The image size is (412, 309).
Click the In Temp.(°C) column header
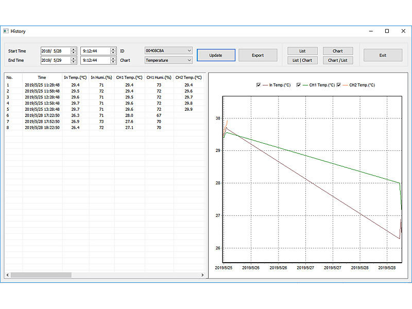(75, 78)
